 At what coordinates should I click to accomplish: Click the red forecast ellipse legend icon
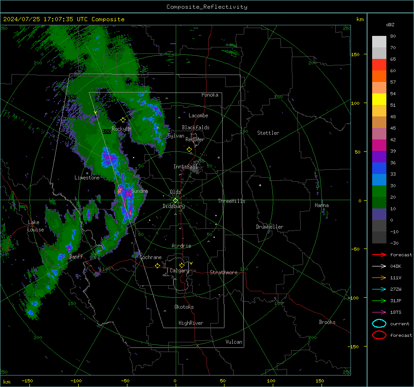[x=379, y=335]
